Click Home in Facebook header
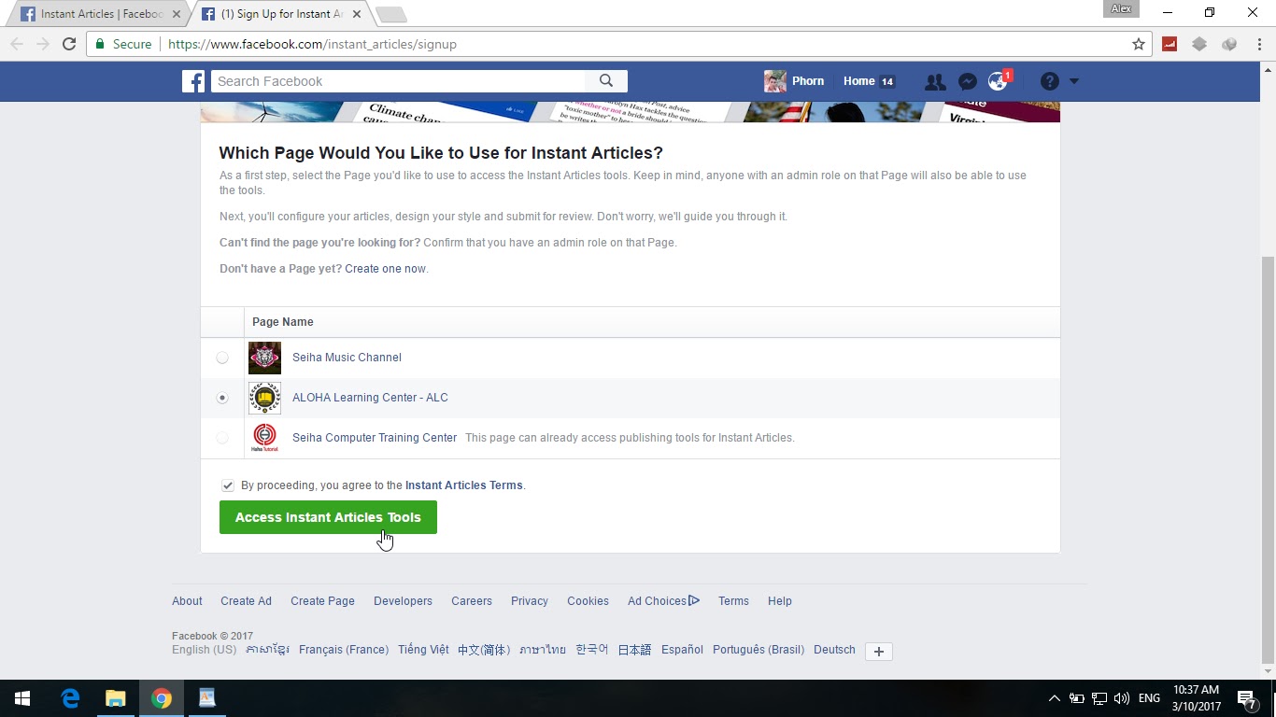Image resolution: width=1276 pixels, height=717 pixels. [858, 81]
